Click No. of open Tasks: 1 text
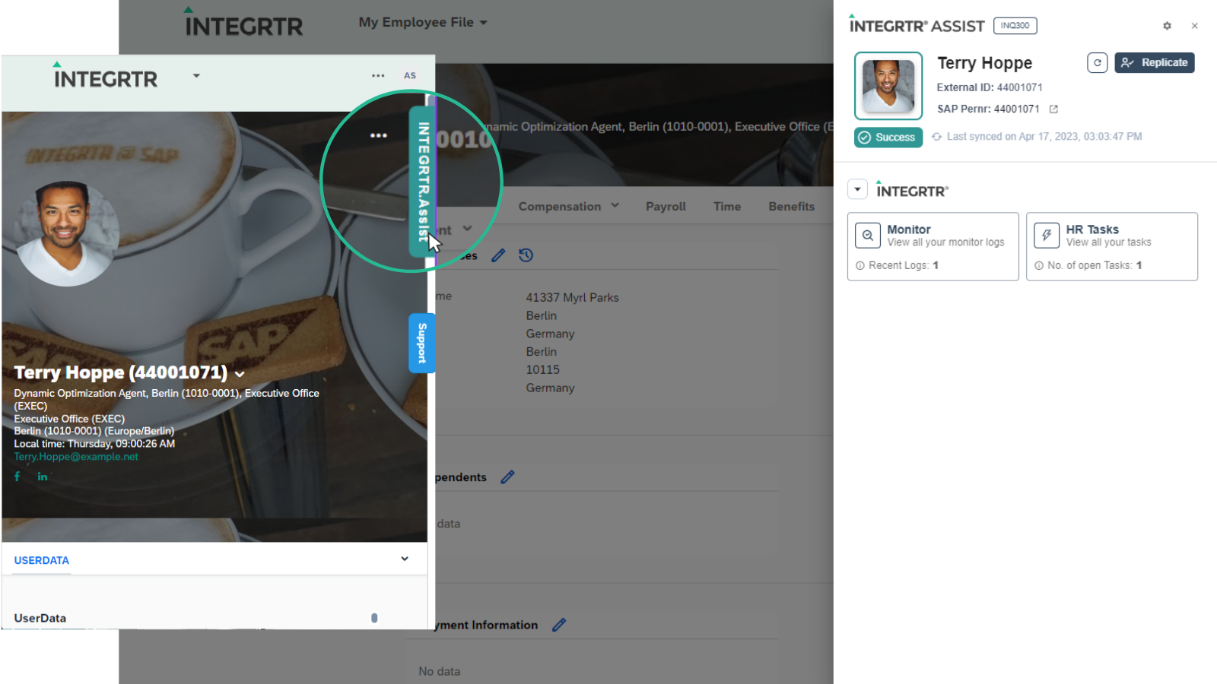Screen dimensions: 1217x684 click(1095, 265)
